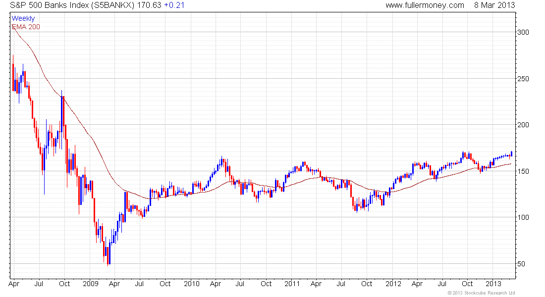Click the 250 level on the price axis
The height and width of the screenshot is (297, 545).
coord(524,79)
